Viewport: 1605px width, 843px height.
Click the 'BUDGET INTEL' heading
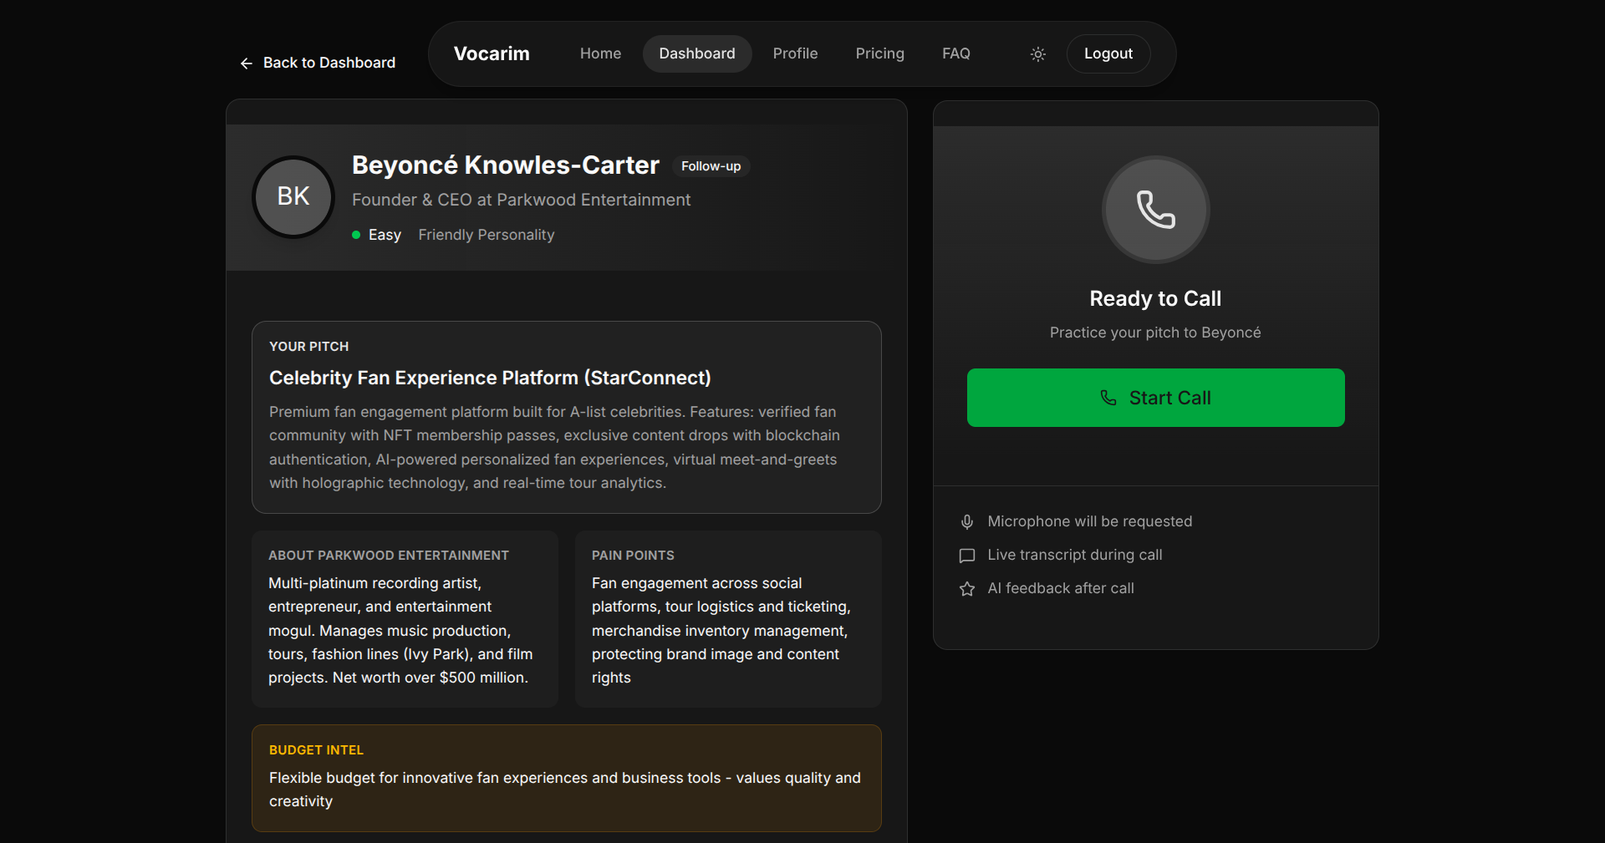pyautogui.click(x=316, y=750)
